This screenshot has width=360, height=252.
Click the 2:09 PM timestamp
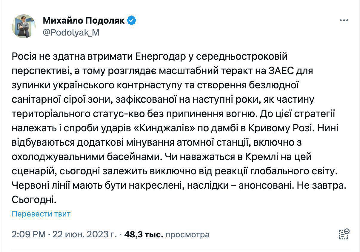pyautogui.click(x=29, y=234)
